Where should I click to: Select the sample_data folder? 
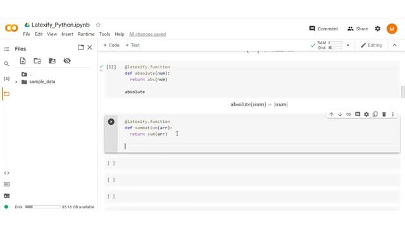[38, 82]
